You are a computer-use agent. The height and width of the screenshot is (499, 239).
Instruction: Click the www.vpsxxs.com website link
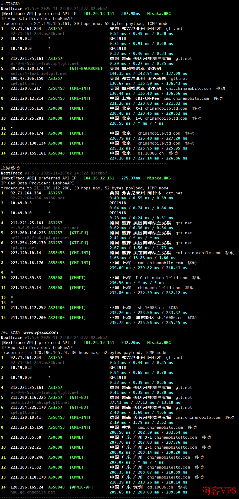pyautogui.click(x=41, y=332)
